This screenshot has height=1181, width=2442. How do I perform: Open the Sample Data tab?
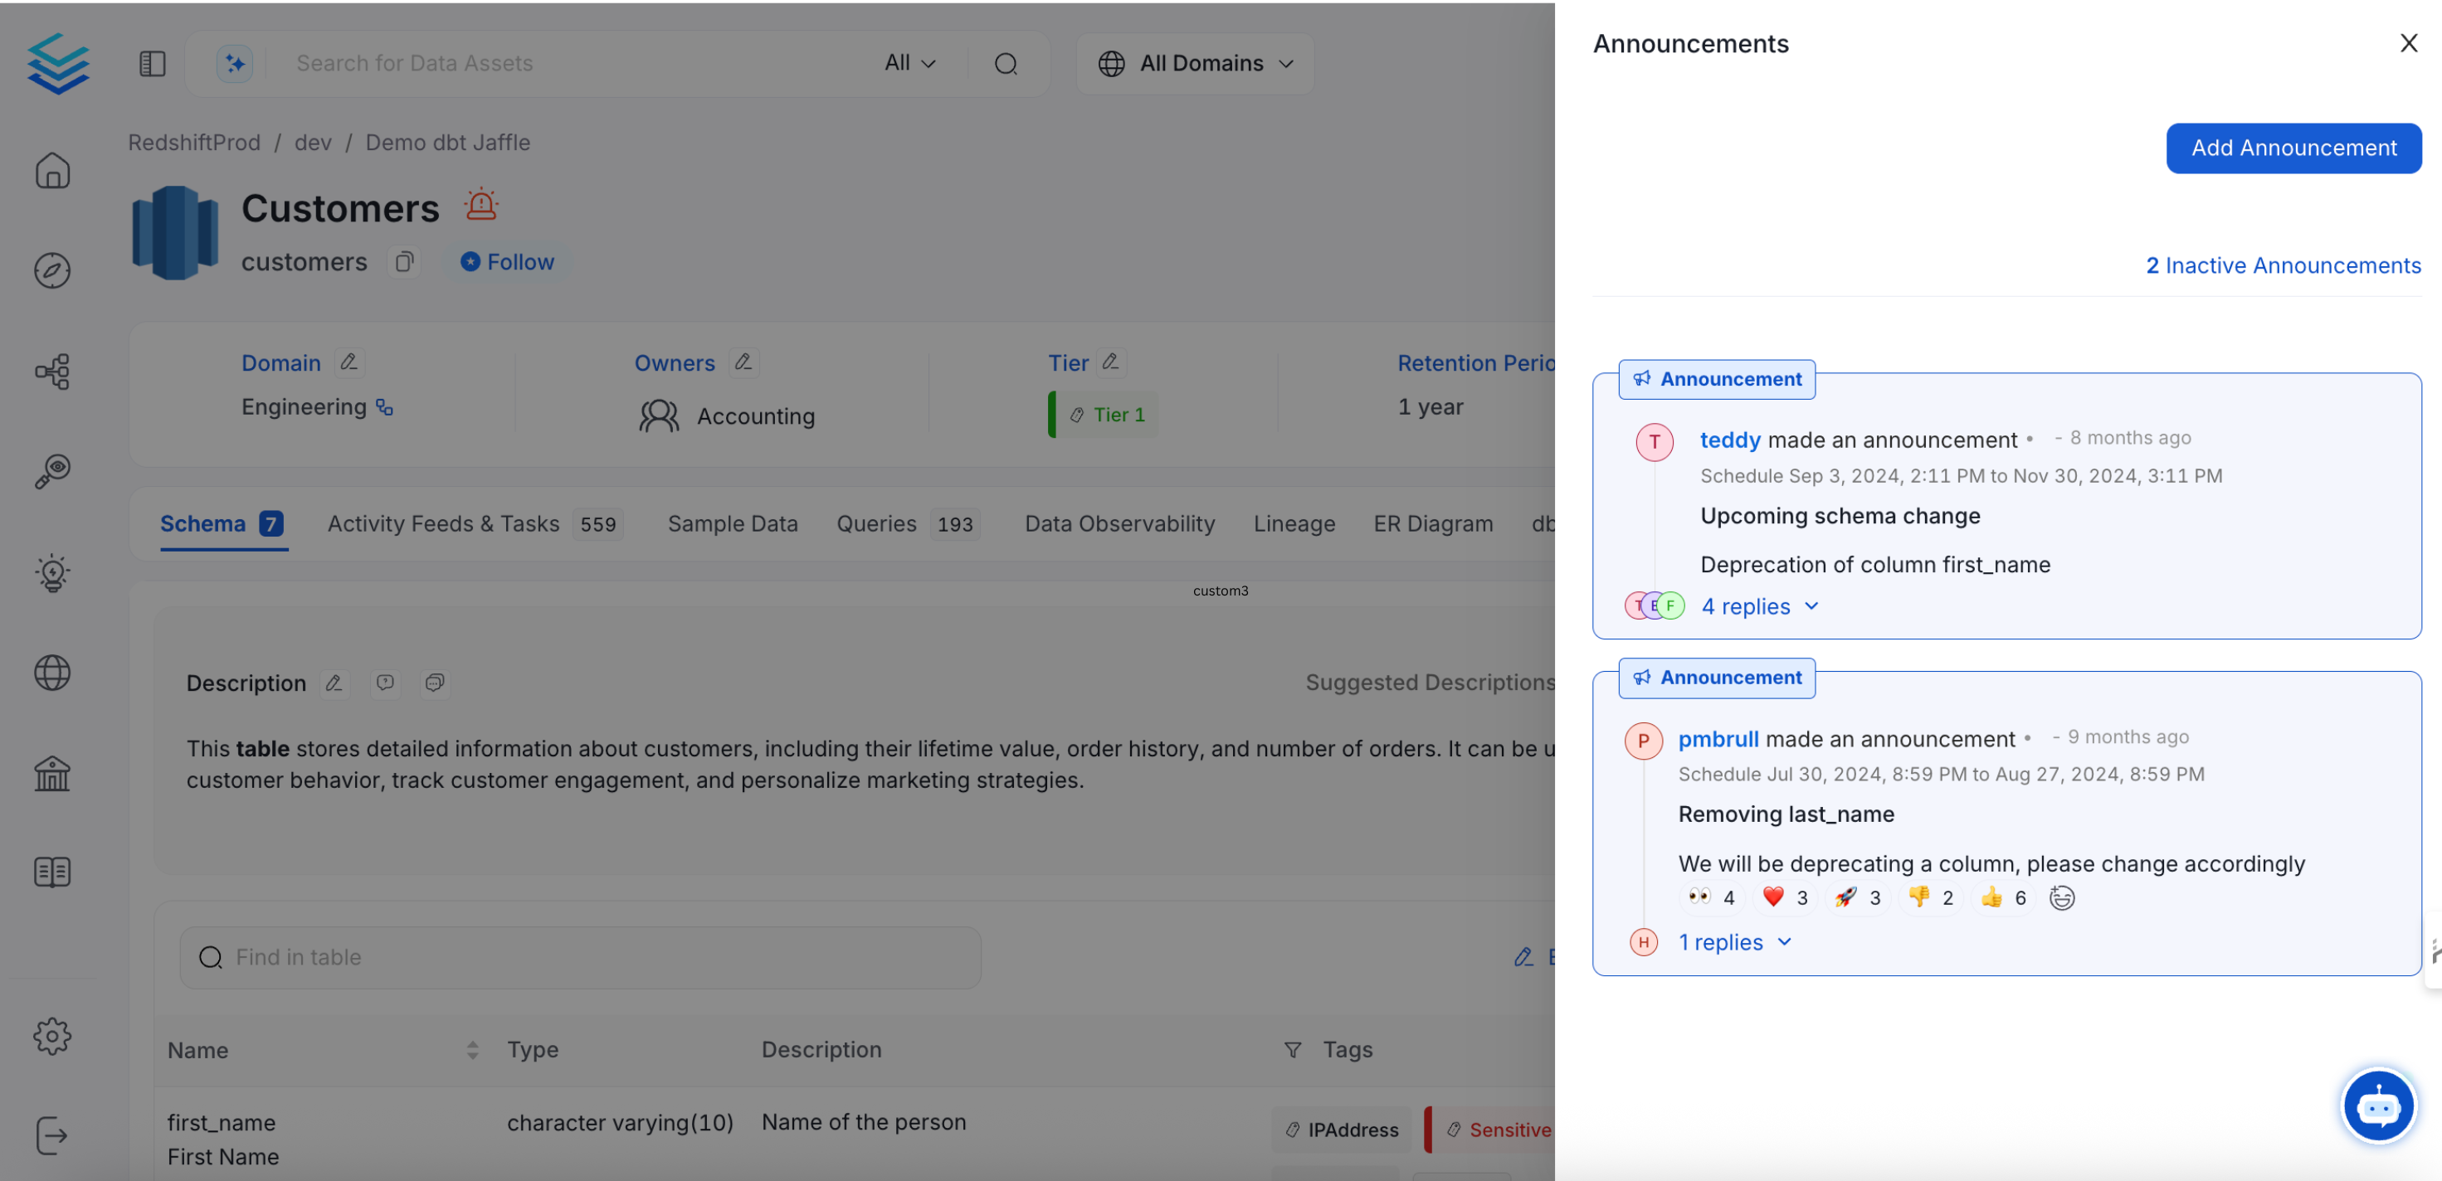732,523
